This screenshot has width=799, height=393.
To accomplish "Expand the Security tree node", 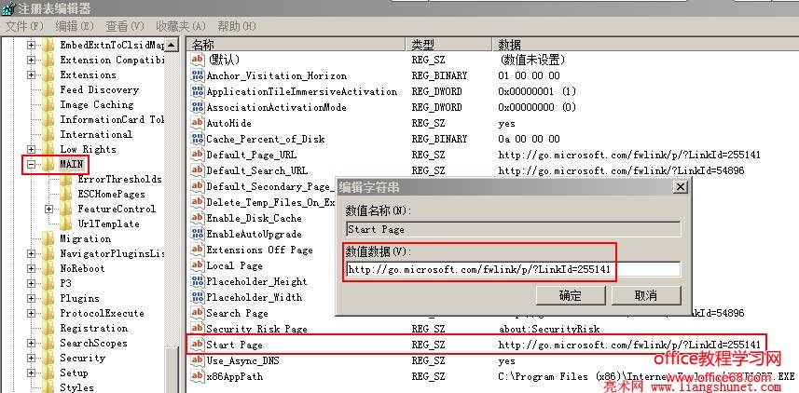I will pos(31,358).
